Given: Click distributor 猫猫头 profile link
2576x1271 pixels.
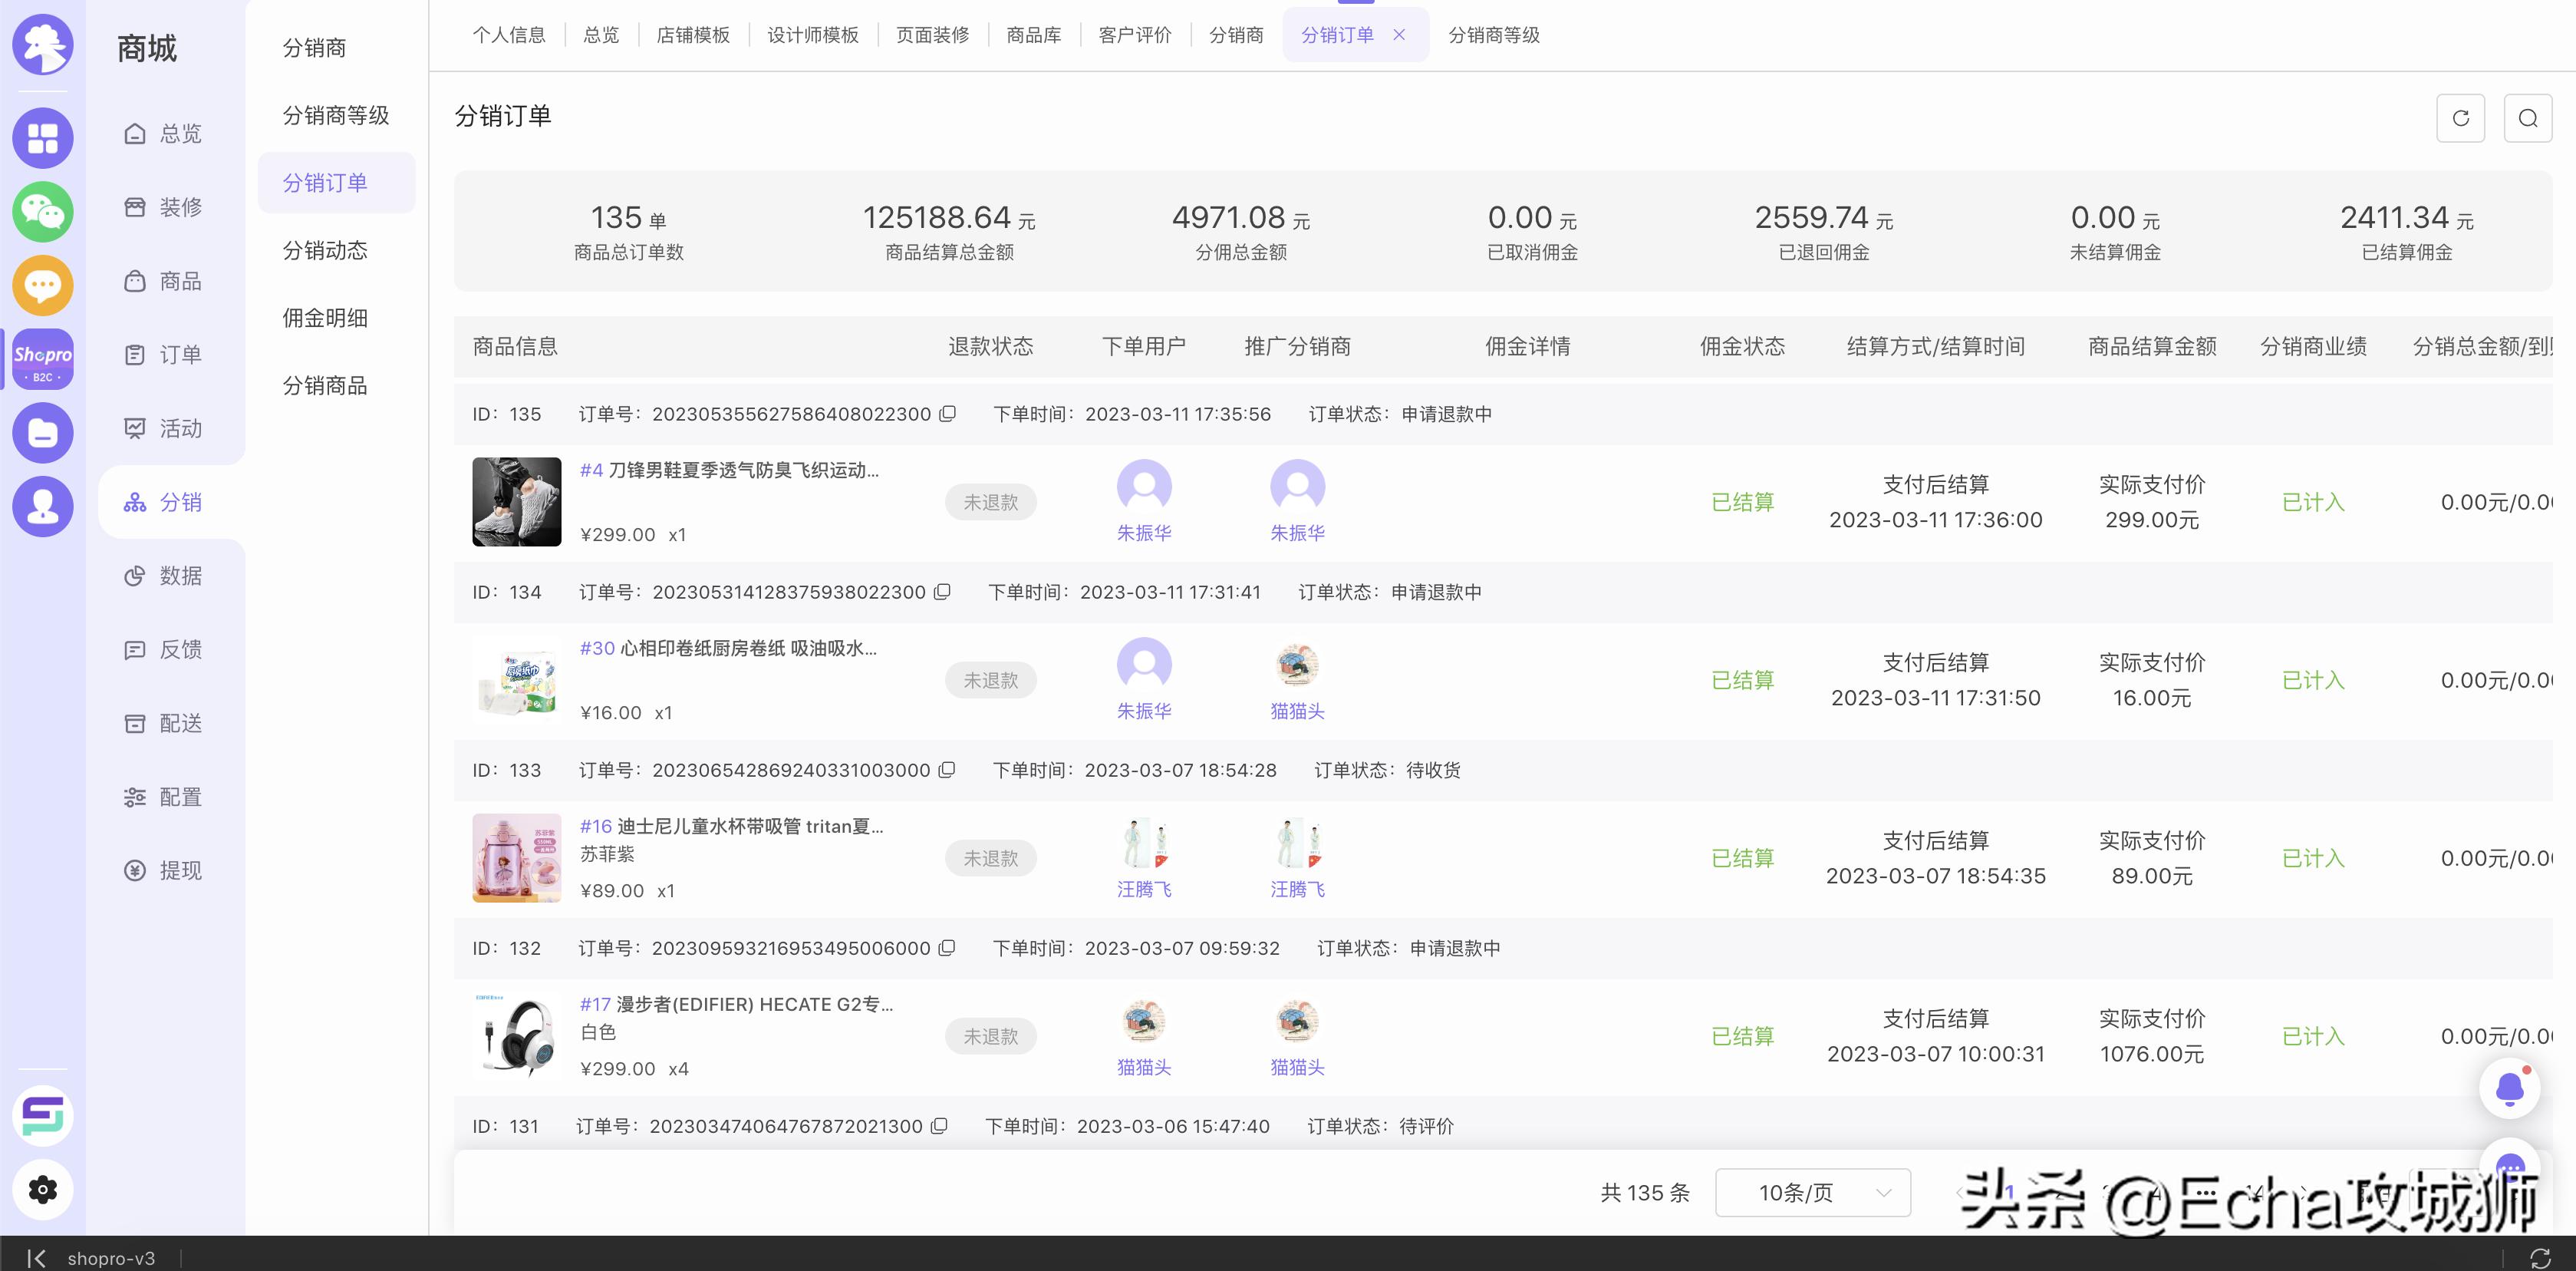Looking at the screenshot, I should 1297,711.
